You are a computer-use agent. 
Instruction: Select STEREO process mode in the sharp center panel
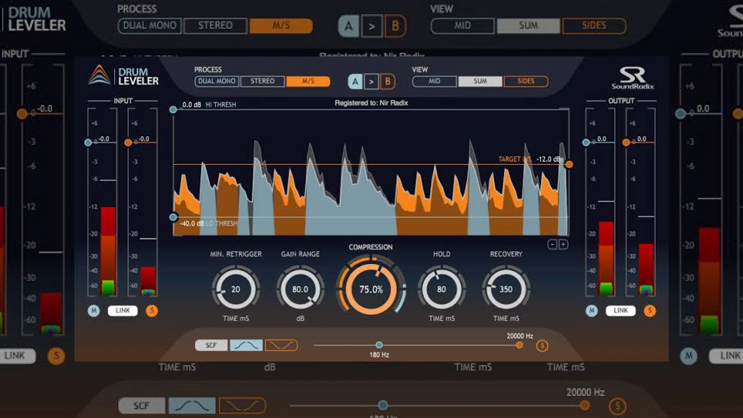[262, 81]
